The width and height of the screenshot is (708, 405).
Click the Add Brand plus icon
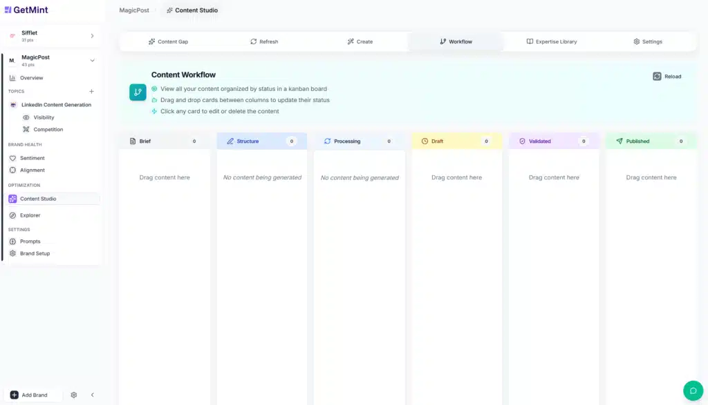coord(14,395)
